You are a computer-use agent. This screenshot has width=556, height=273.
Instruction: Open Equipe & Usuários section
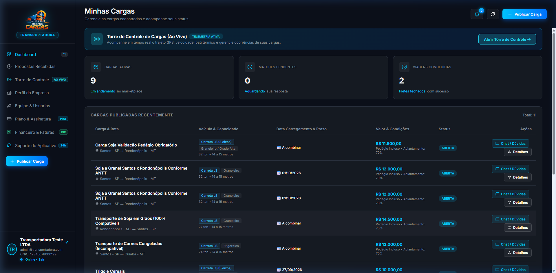click(37, 106)
